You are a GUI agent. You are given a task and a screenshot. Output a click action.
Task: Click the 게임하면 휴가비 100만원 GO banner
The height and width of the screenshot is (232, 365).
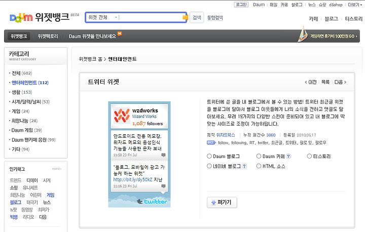tap(333, 36)
